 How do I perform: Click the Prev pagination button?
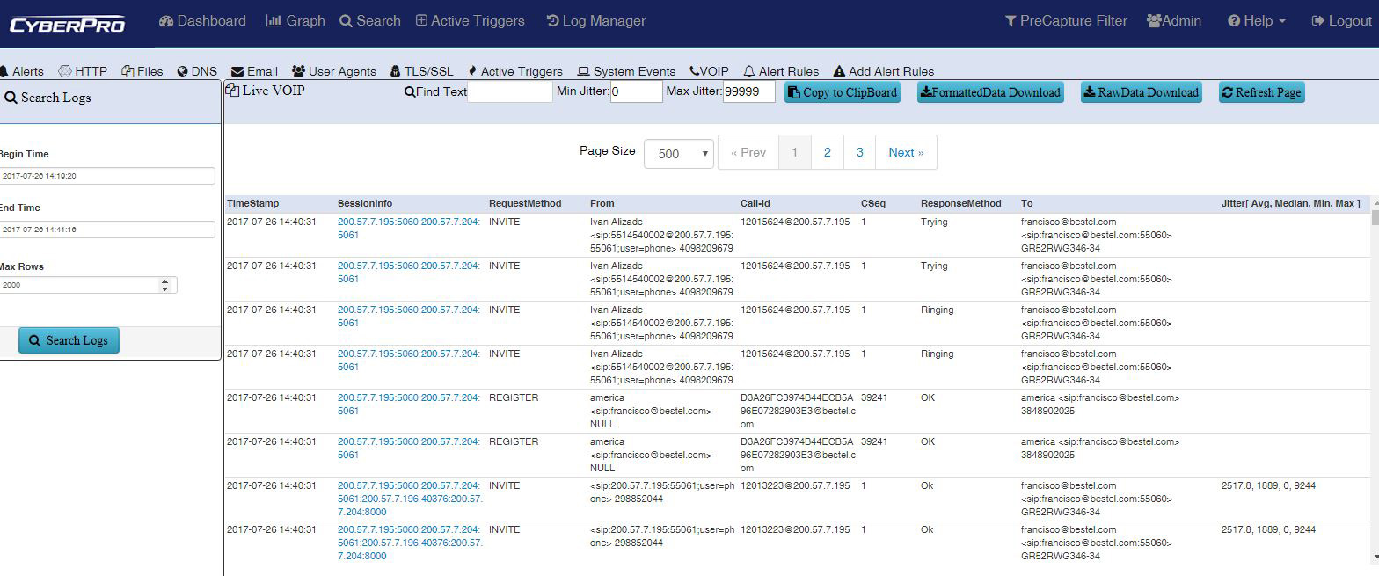(748, 152)
